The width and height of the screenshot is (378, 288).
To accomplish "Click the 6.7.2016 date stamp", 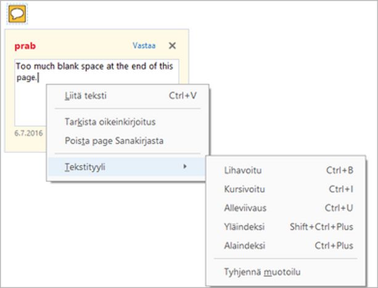I will click(27, 132).
